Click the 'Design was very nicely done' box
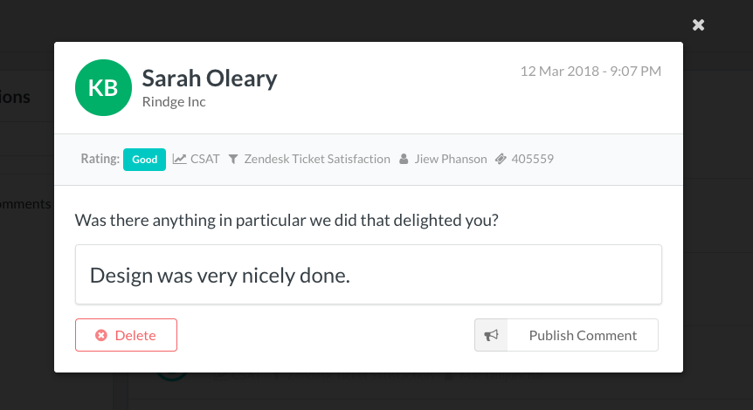This screenshot has width=753, height=410. (x=369, y=275)
